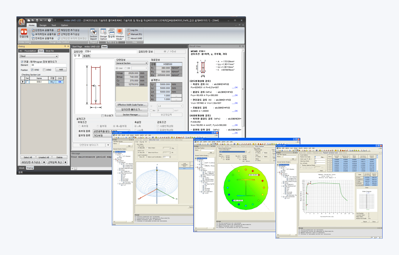Click the Select All button
399x255 pixels.
point(28,157)
